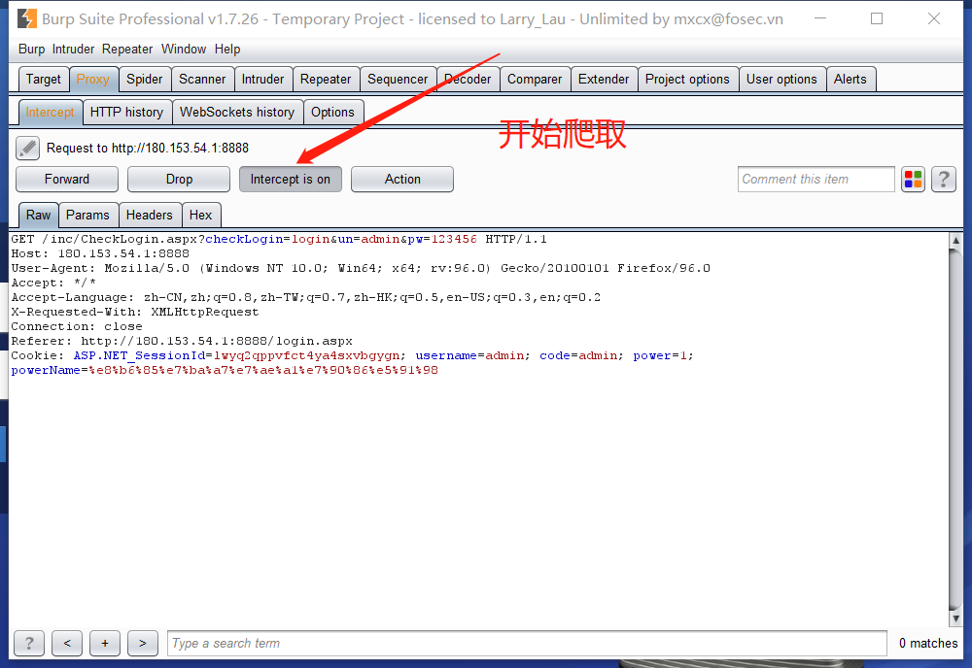Screen dimensions: 972x668
Task: Switch to the Decoder tab
Action: (x=469, y=80)
